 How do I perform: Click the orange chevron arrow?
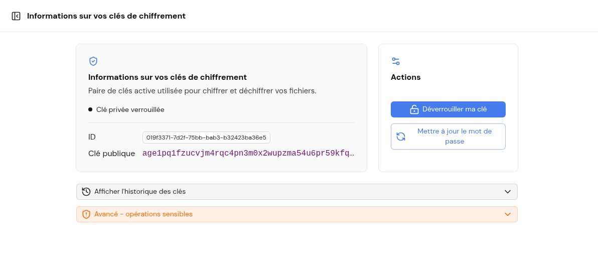tap(507, 214)
